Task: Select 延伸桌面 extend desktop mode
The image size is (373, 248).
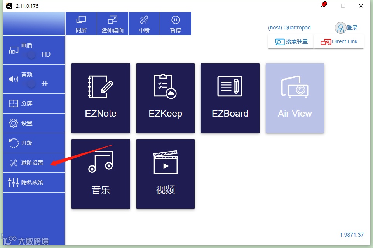Action: click(113, 24)
